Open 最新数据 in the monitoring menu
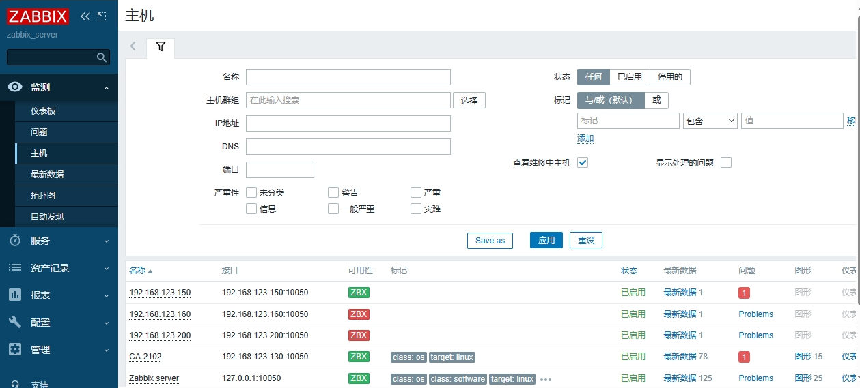 coord(47,175)
